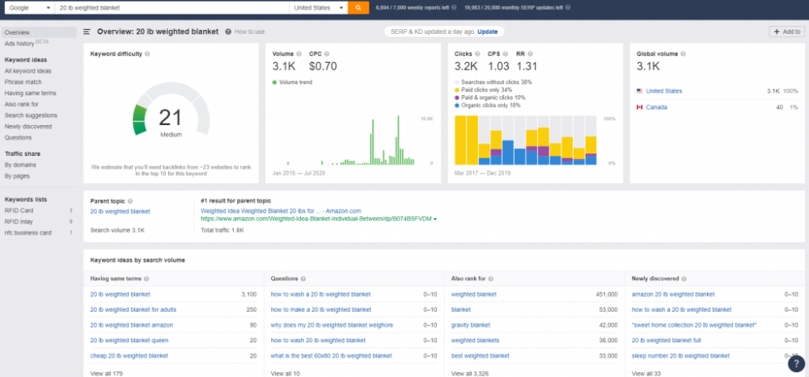This screenshot has height=377, width=809.
Task: Click the keyword search input field
Action: 170,7
